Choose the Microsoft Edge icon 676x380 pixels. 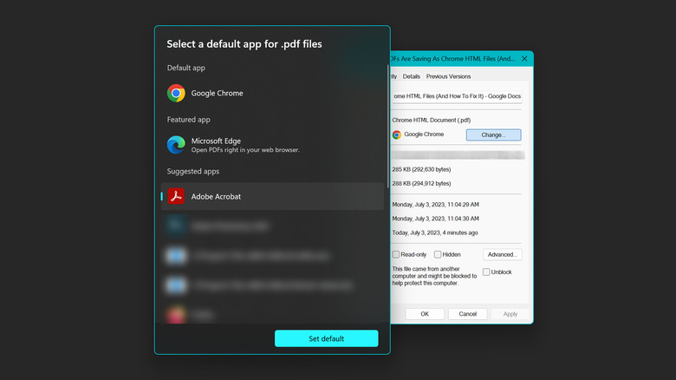[x=176, y=145]
